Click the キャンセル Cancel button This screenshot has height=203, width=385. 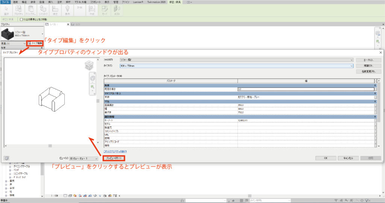pyautogui.click(x=348, y=158)
